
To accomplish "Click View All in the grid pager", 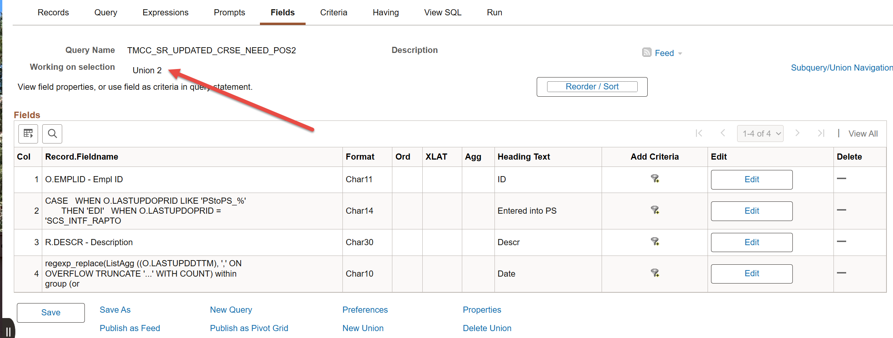I will pyautogui.click(x=863, y=134).
